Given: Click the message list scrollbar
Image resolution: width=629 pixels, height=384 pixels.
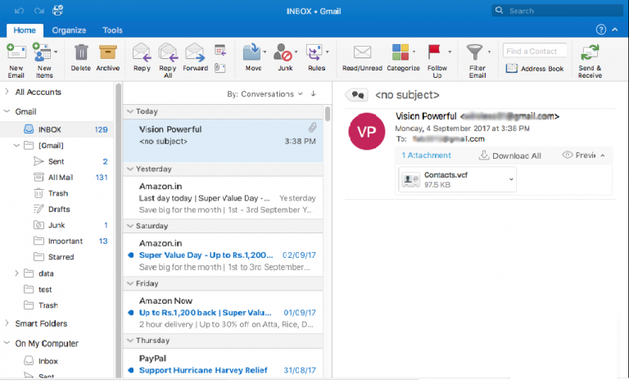Looking at the screenshot, I should [x=328, y=114].
